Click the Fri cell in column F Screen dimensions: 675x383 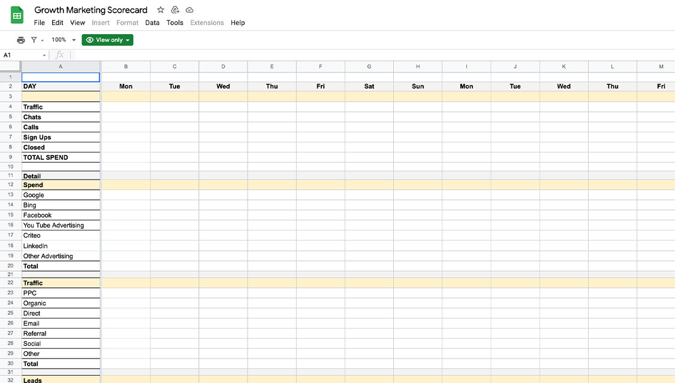[320, 86]
